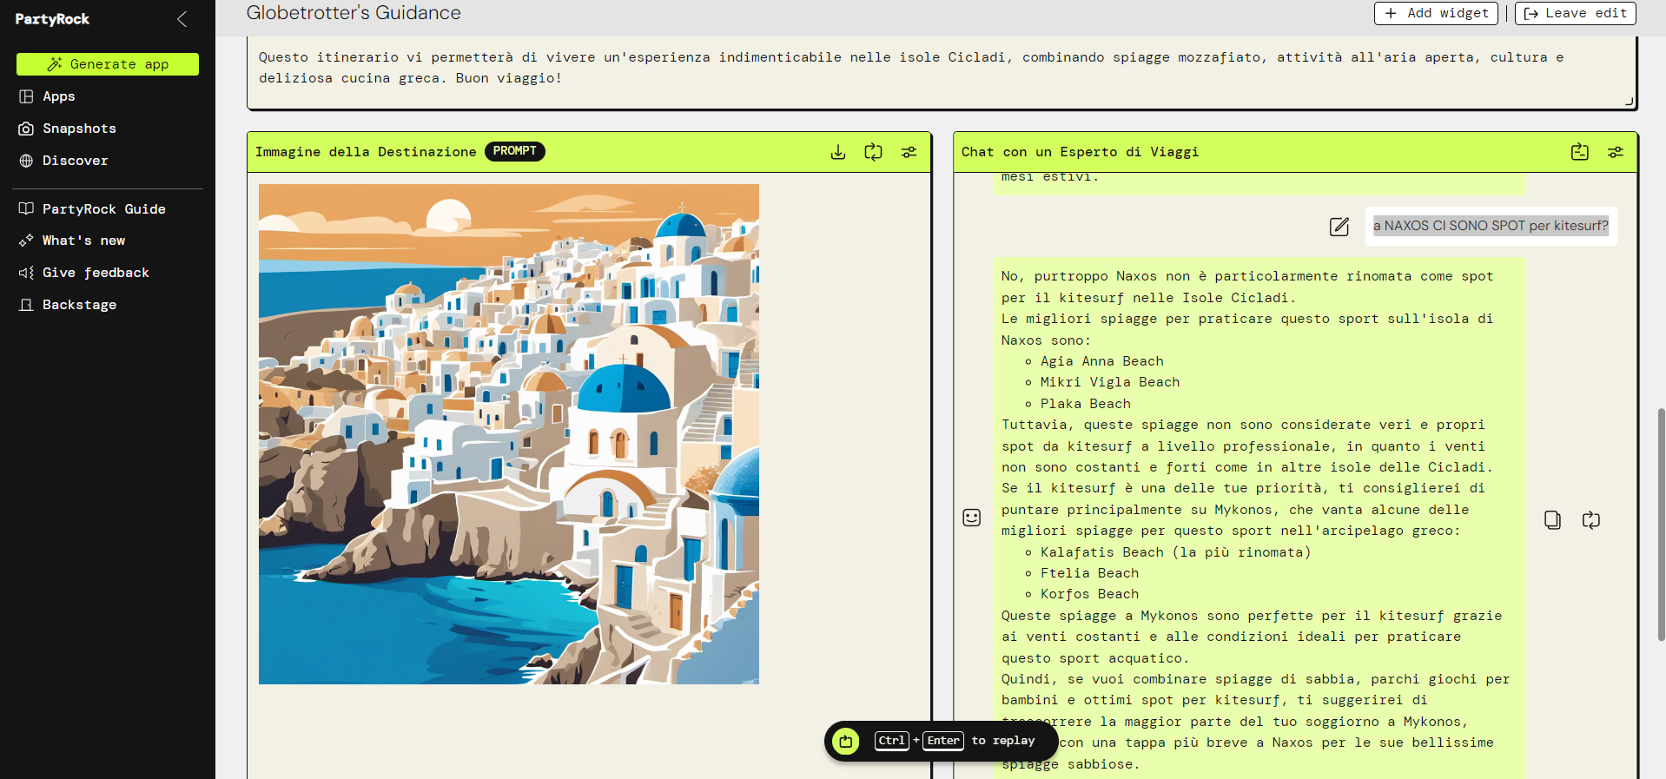Open settings for the travel expert chat widget
Viewport: 1666px width, 779px height.
coord(1615,152)
